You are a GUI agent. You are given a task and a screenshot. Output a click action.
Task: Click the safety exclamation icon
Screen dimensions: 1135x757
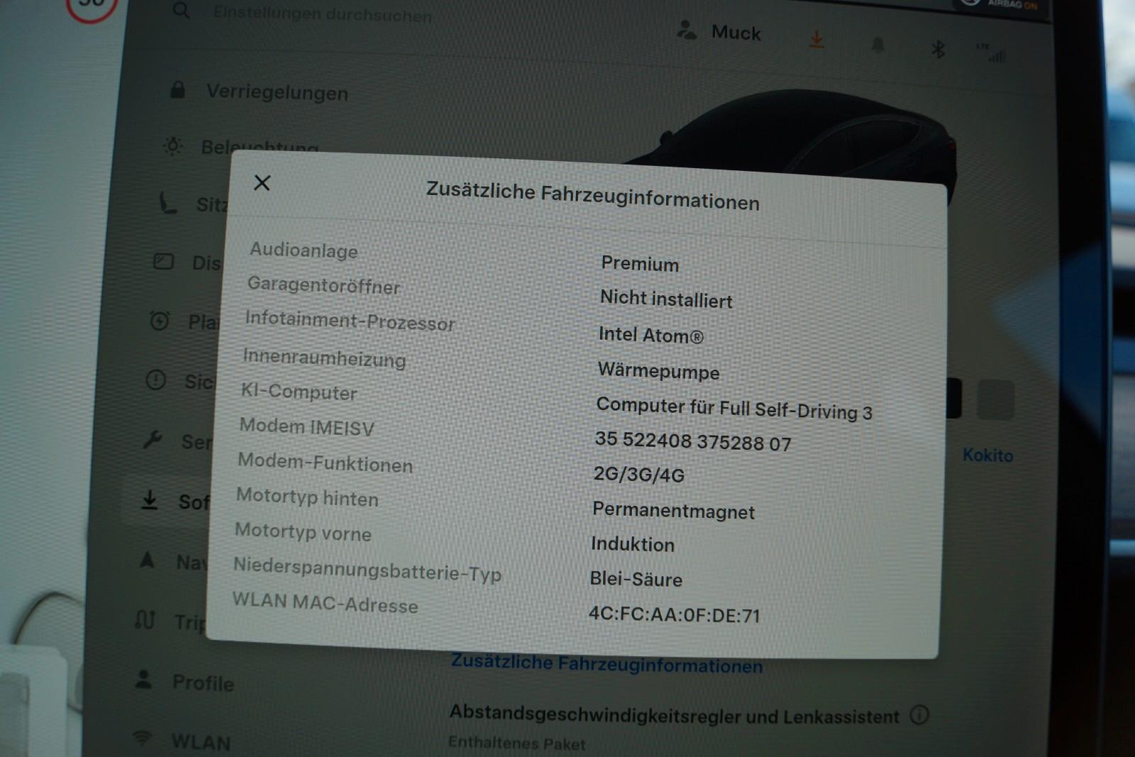click(x=155, y=380)
